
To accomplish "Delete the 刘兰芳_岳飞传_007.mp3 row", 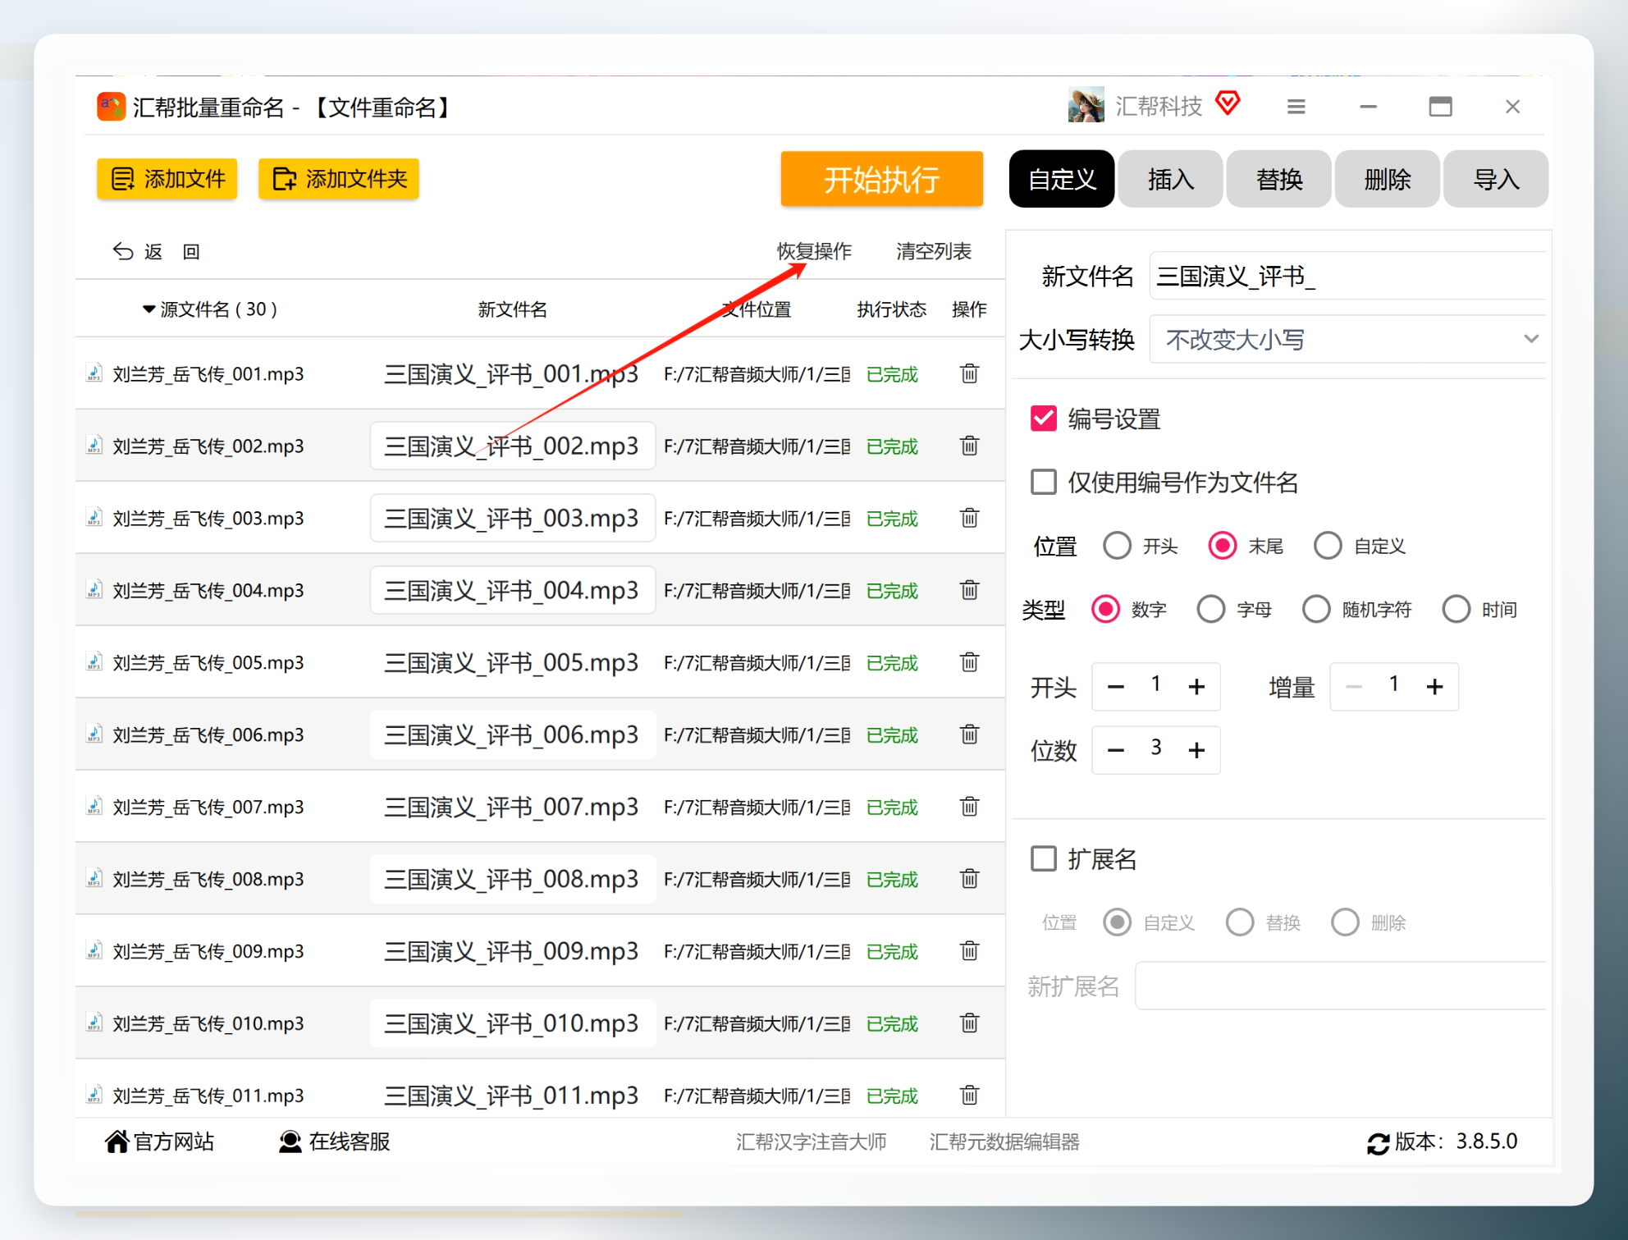I will pos(969,808).
